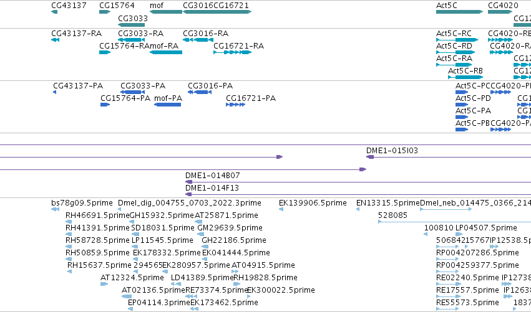The width and height of the screenshot is (531, 312).
Task: Select the mof-RA transcript
Action: tap(166, 53)
